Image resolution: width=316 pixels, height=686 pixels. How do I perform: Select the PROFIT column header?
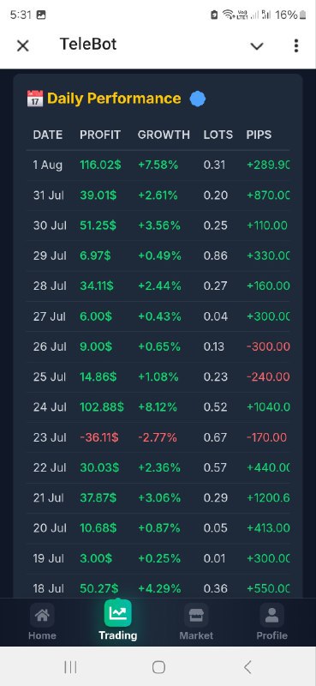[100, 135]
